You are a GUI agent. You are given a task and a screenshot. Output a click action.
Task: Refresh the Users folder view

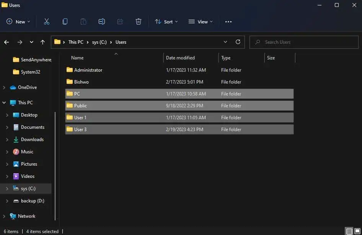(x=238, y=42)
